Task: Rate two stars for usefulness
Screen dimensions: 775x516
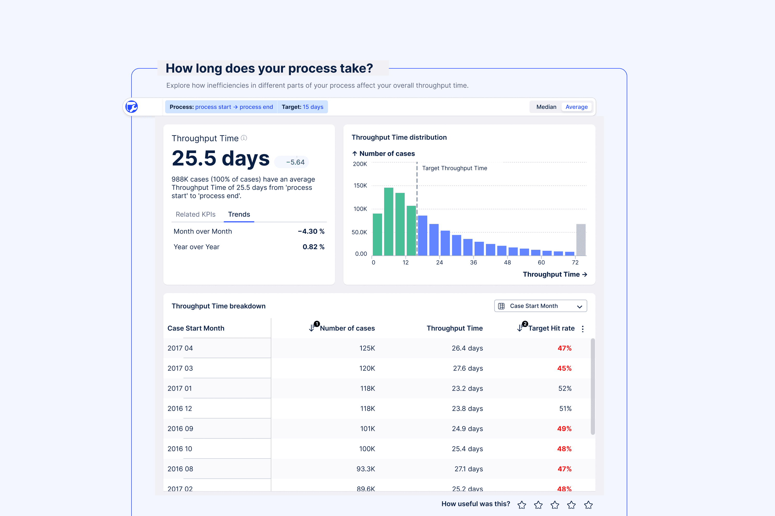Action: pos(538,505)
